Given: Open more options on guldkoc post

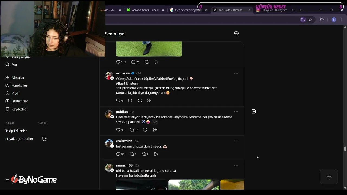Looking at the screenshot, I should tap(236, 112).
